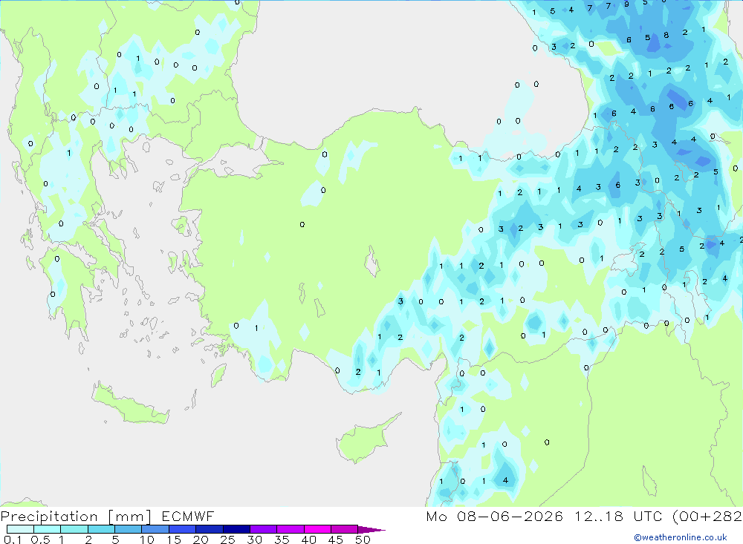Click the precipitation value '9' at the map's top edge
Viewport: 743px width, 544px height.
pyautogui.click(x=626, y=4)
